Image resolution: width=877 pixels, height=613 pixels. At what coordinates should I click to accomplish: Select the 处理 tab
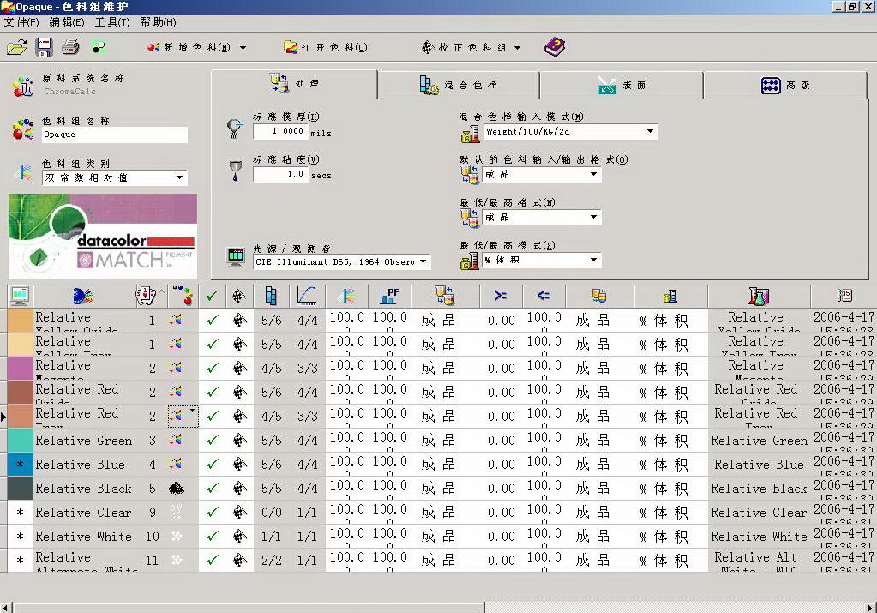click(x=294, y=84)
